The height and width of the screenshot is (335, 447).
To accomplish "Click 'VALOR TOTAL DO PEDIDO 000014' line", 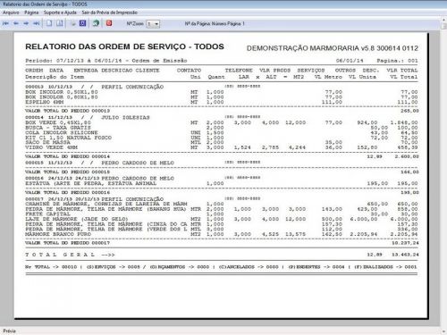I will pos(222,156).
